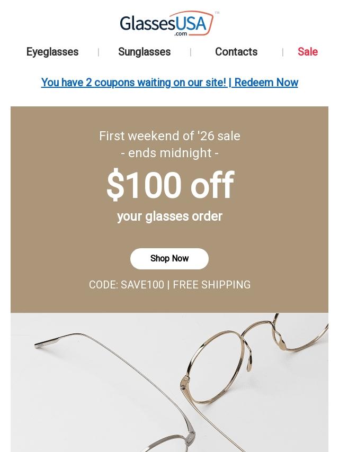Image resolution: width=339 pixels, height=452 pixels.
Task: Click the GlassesUSA.com logo
Action: tap(167, 24)
